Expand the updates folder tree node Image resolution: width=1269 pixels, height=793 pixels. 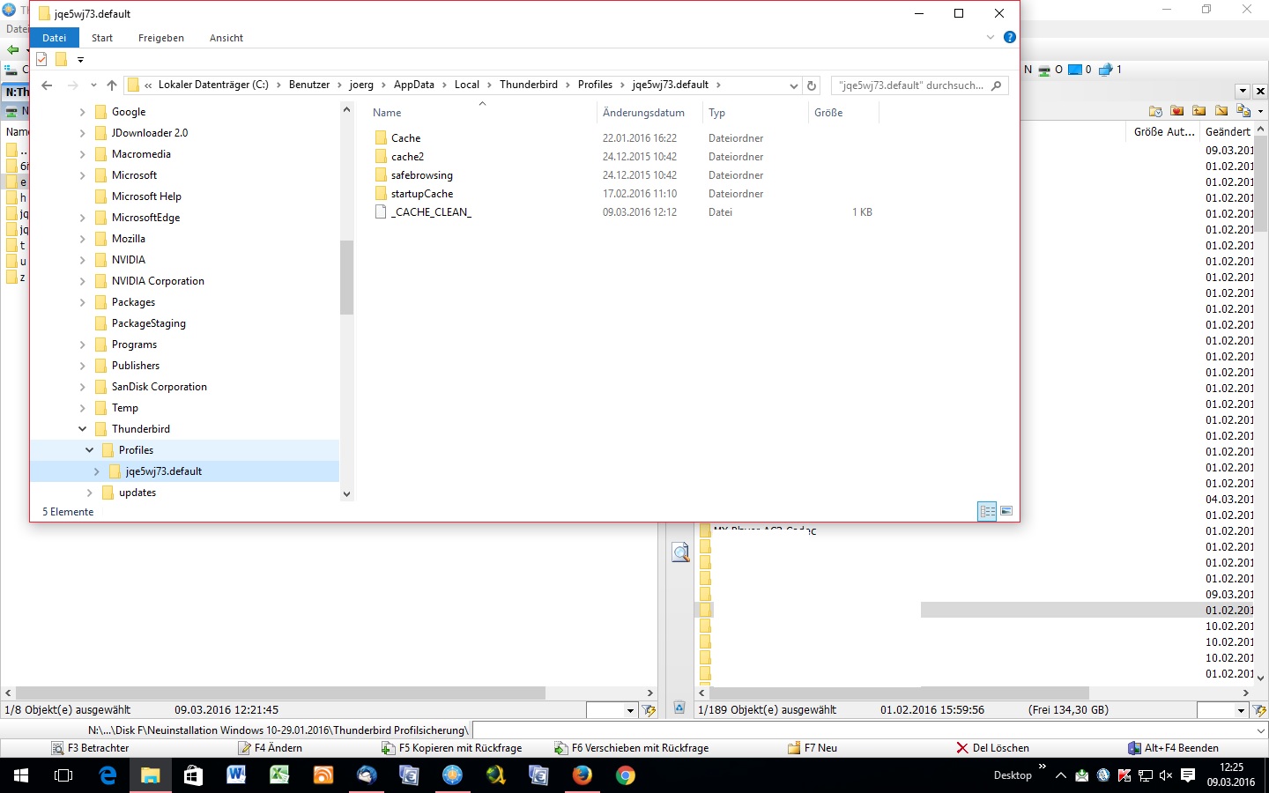click(x=89, y=493)
